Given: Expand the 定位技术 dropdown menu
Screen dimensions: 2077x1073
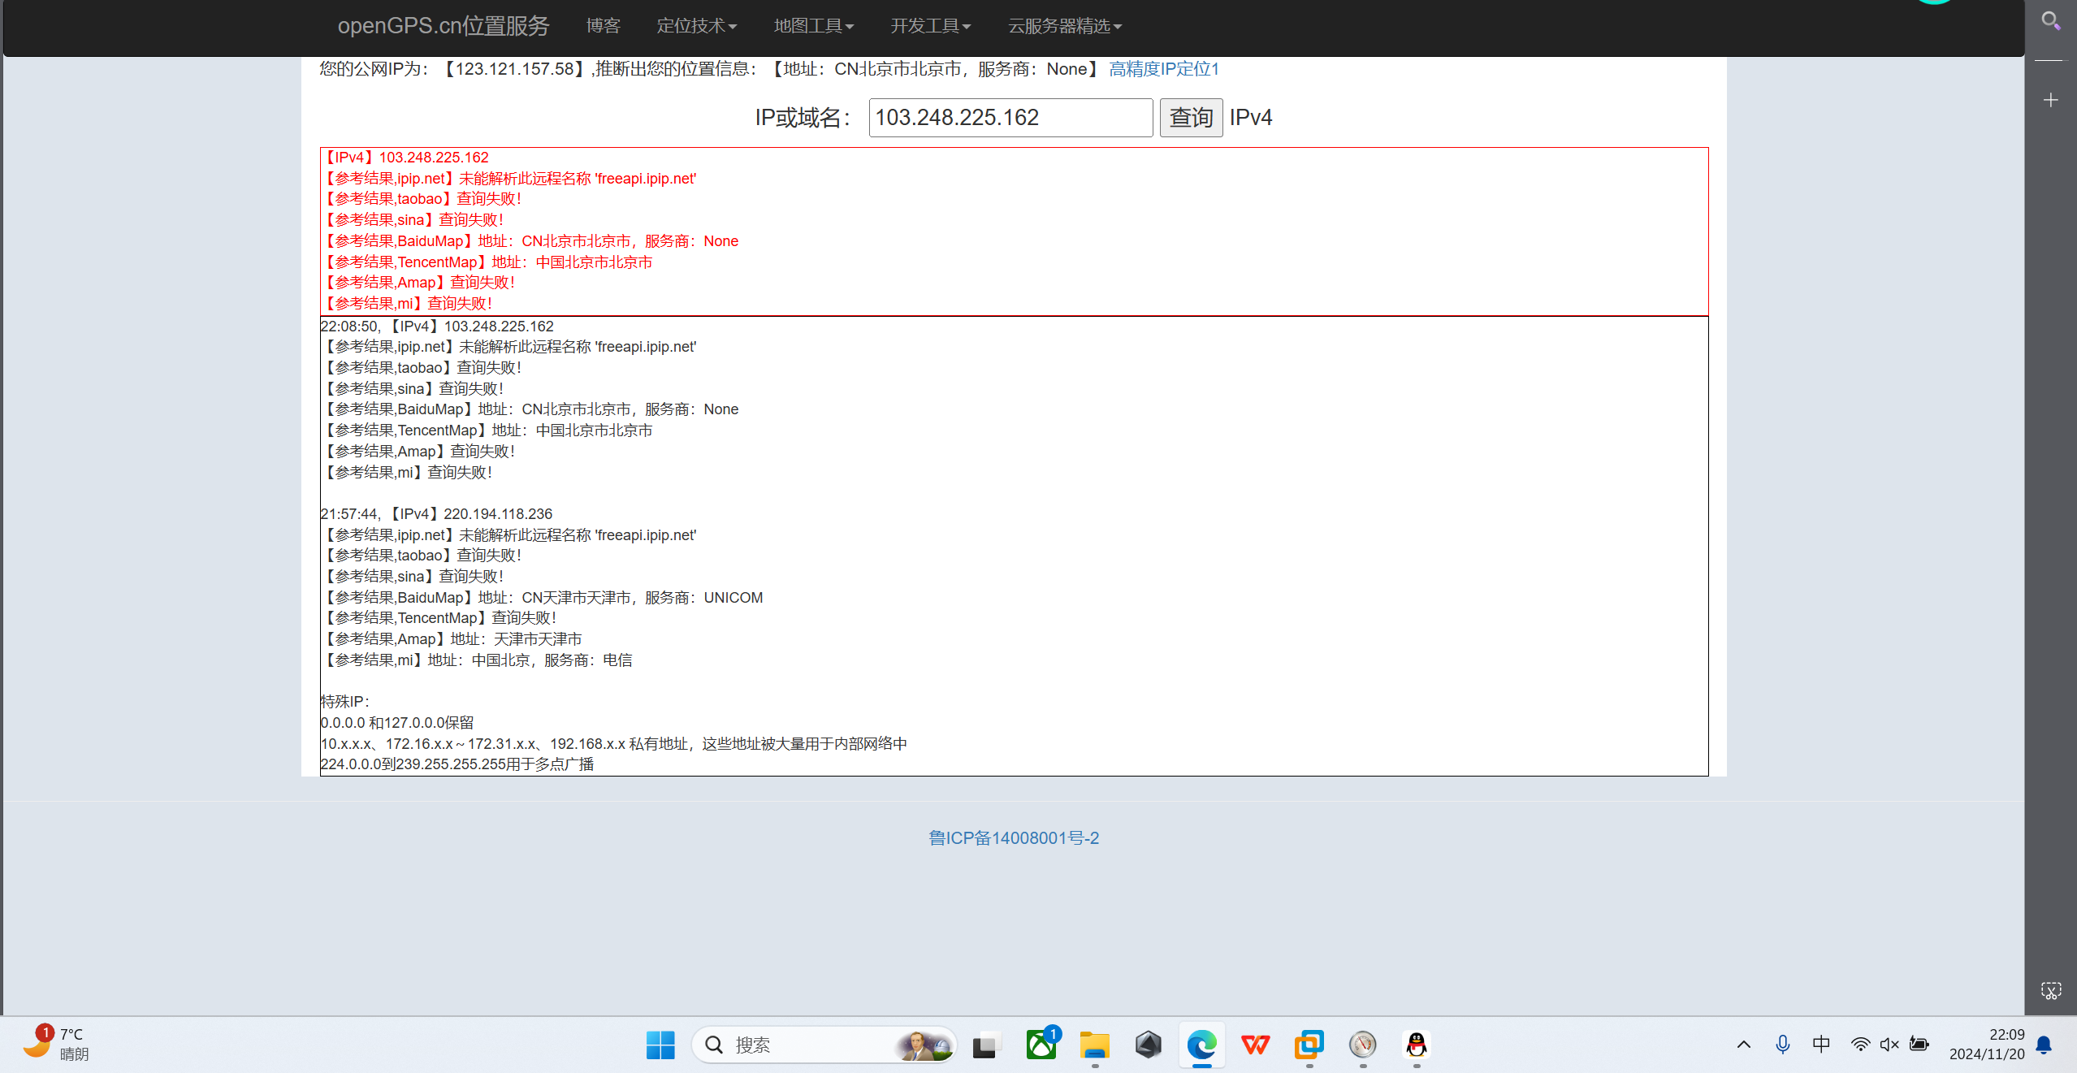Looking at the screenshot, I should point(696,26).
